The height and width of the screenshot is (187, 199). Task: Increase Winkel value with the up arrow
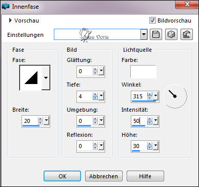tap(150, 94)
